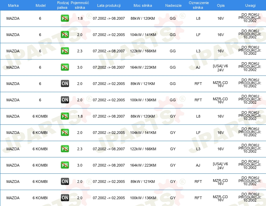Click body code GG in Mazda 6 2.3 row
This screenshot has height=206, width=266.
tap(173, 51)
